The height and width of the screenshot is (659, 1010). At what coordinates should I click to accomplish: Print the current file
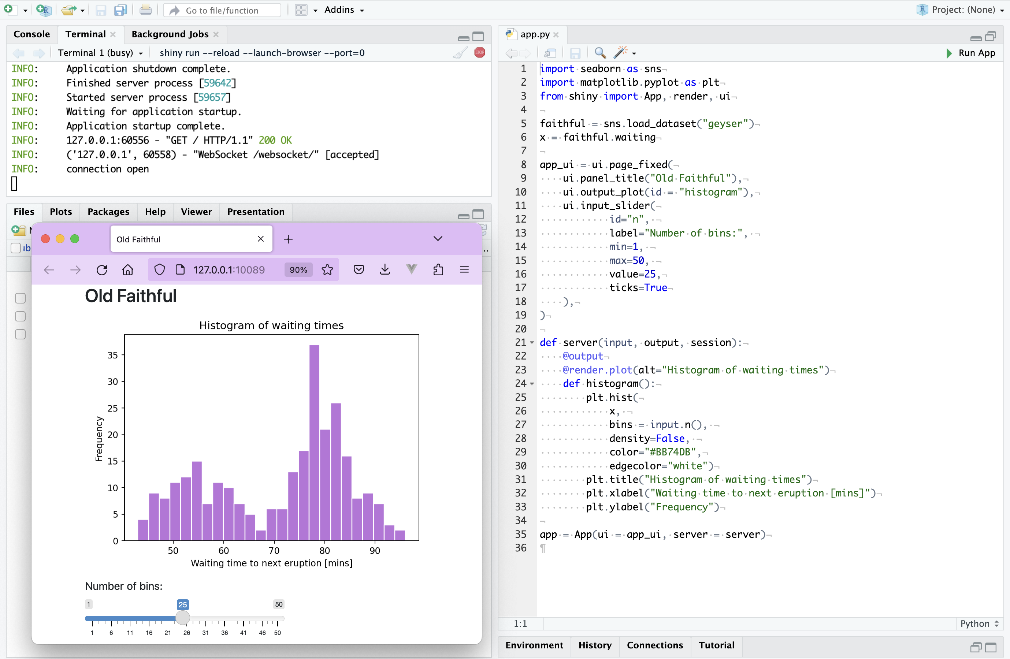(x=145, y=10)
